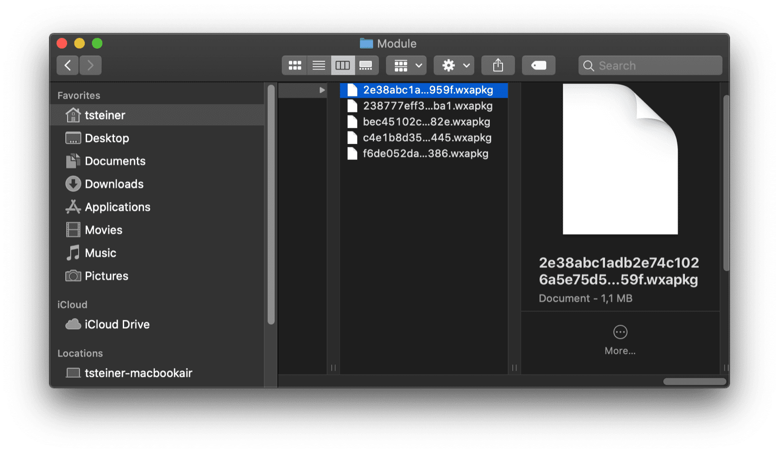
Task: Click inside the Search field
Action: coord(649,65)
